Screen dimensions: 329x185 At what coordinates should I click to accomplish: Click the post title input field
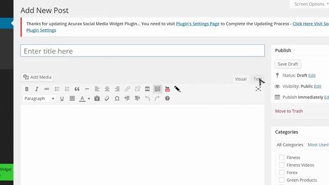click(x=142, y=50)
